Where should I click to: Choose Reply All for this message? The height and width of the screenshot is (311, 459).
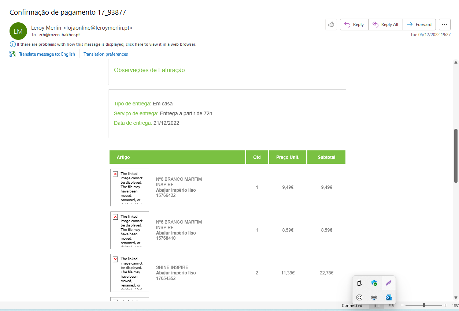385,25
